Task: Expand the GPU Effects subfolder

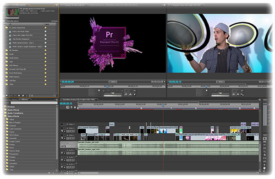Action: pos(5,135)
